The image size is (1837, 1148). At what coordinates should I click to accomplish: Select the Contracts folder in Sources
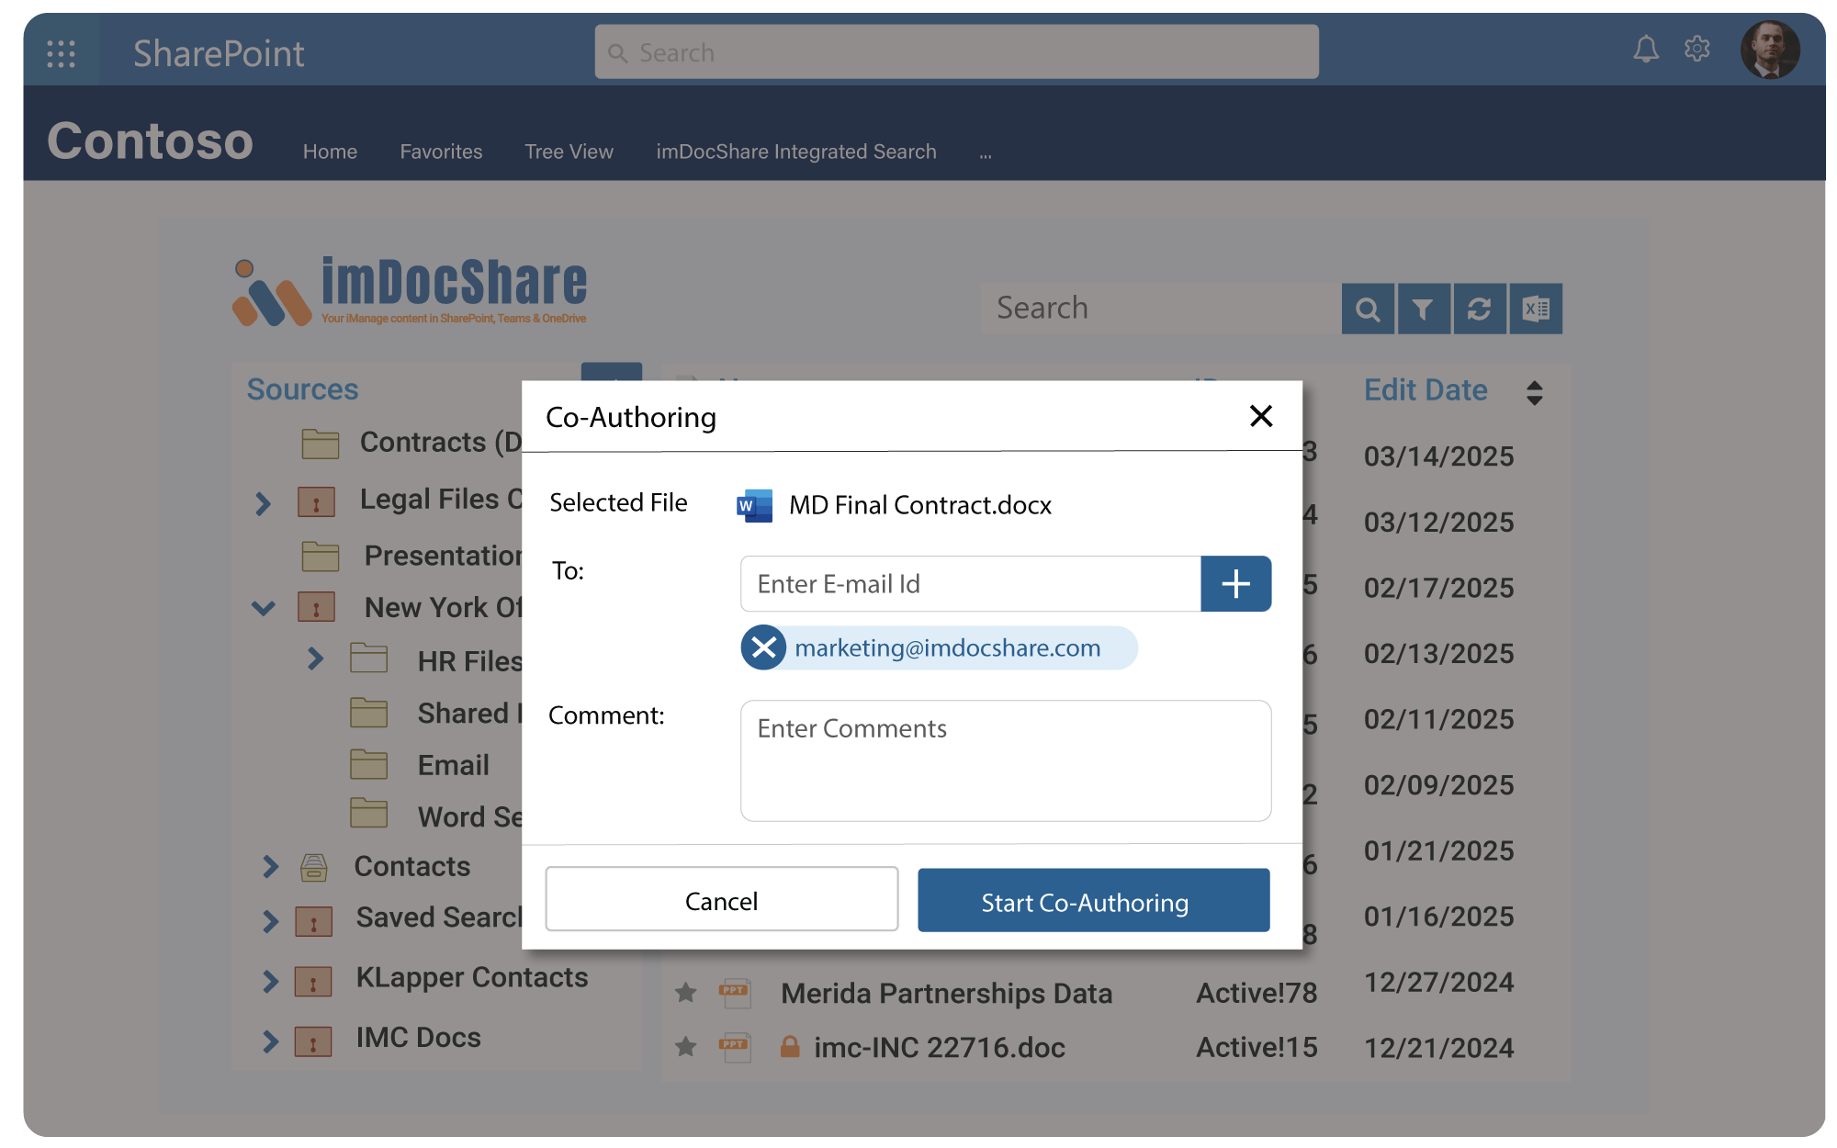coord(440,442)
